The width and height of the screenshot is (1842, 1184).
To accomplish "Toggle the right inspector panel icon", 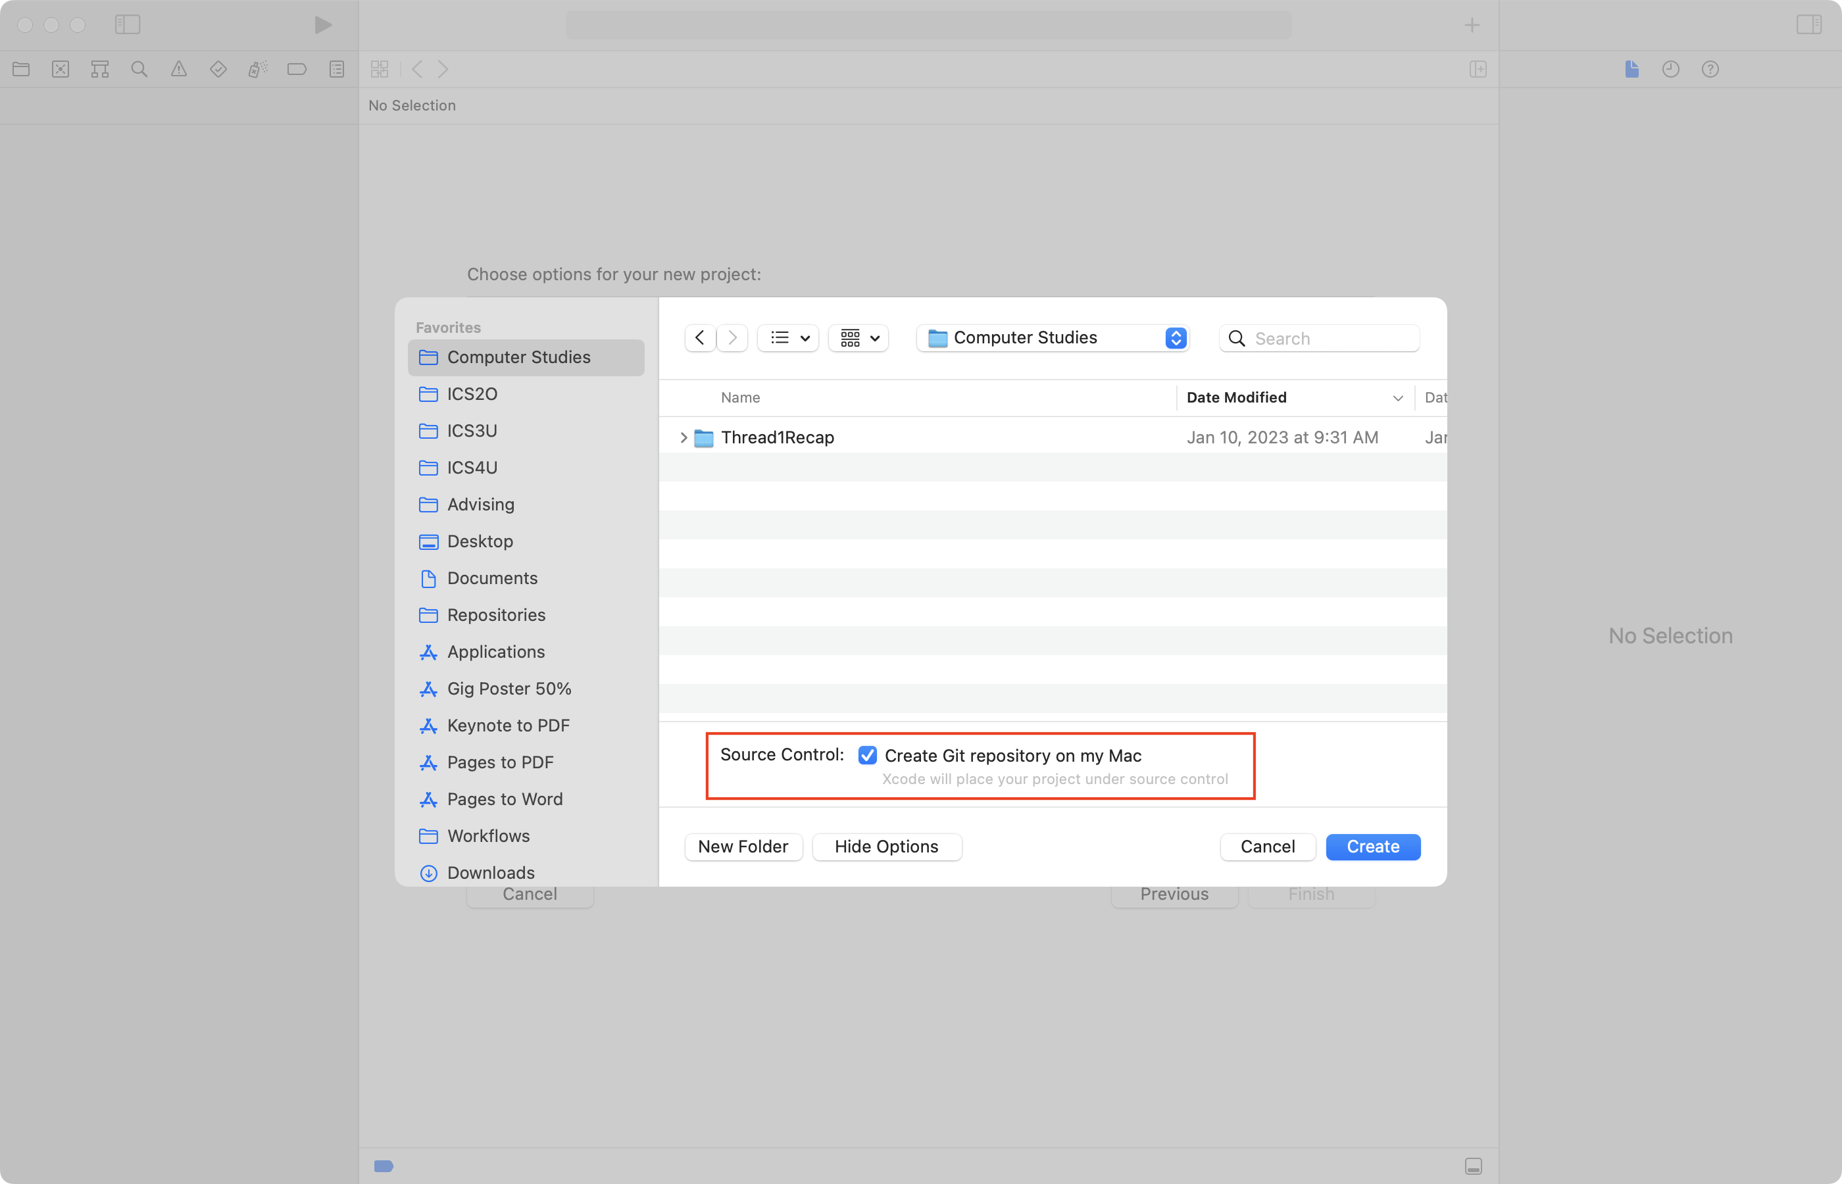I will coord(1809,24).
